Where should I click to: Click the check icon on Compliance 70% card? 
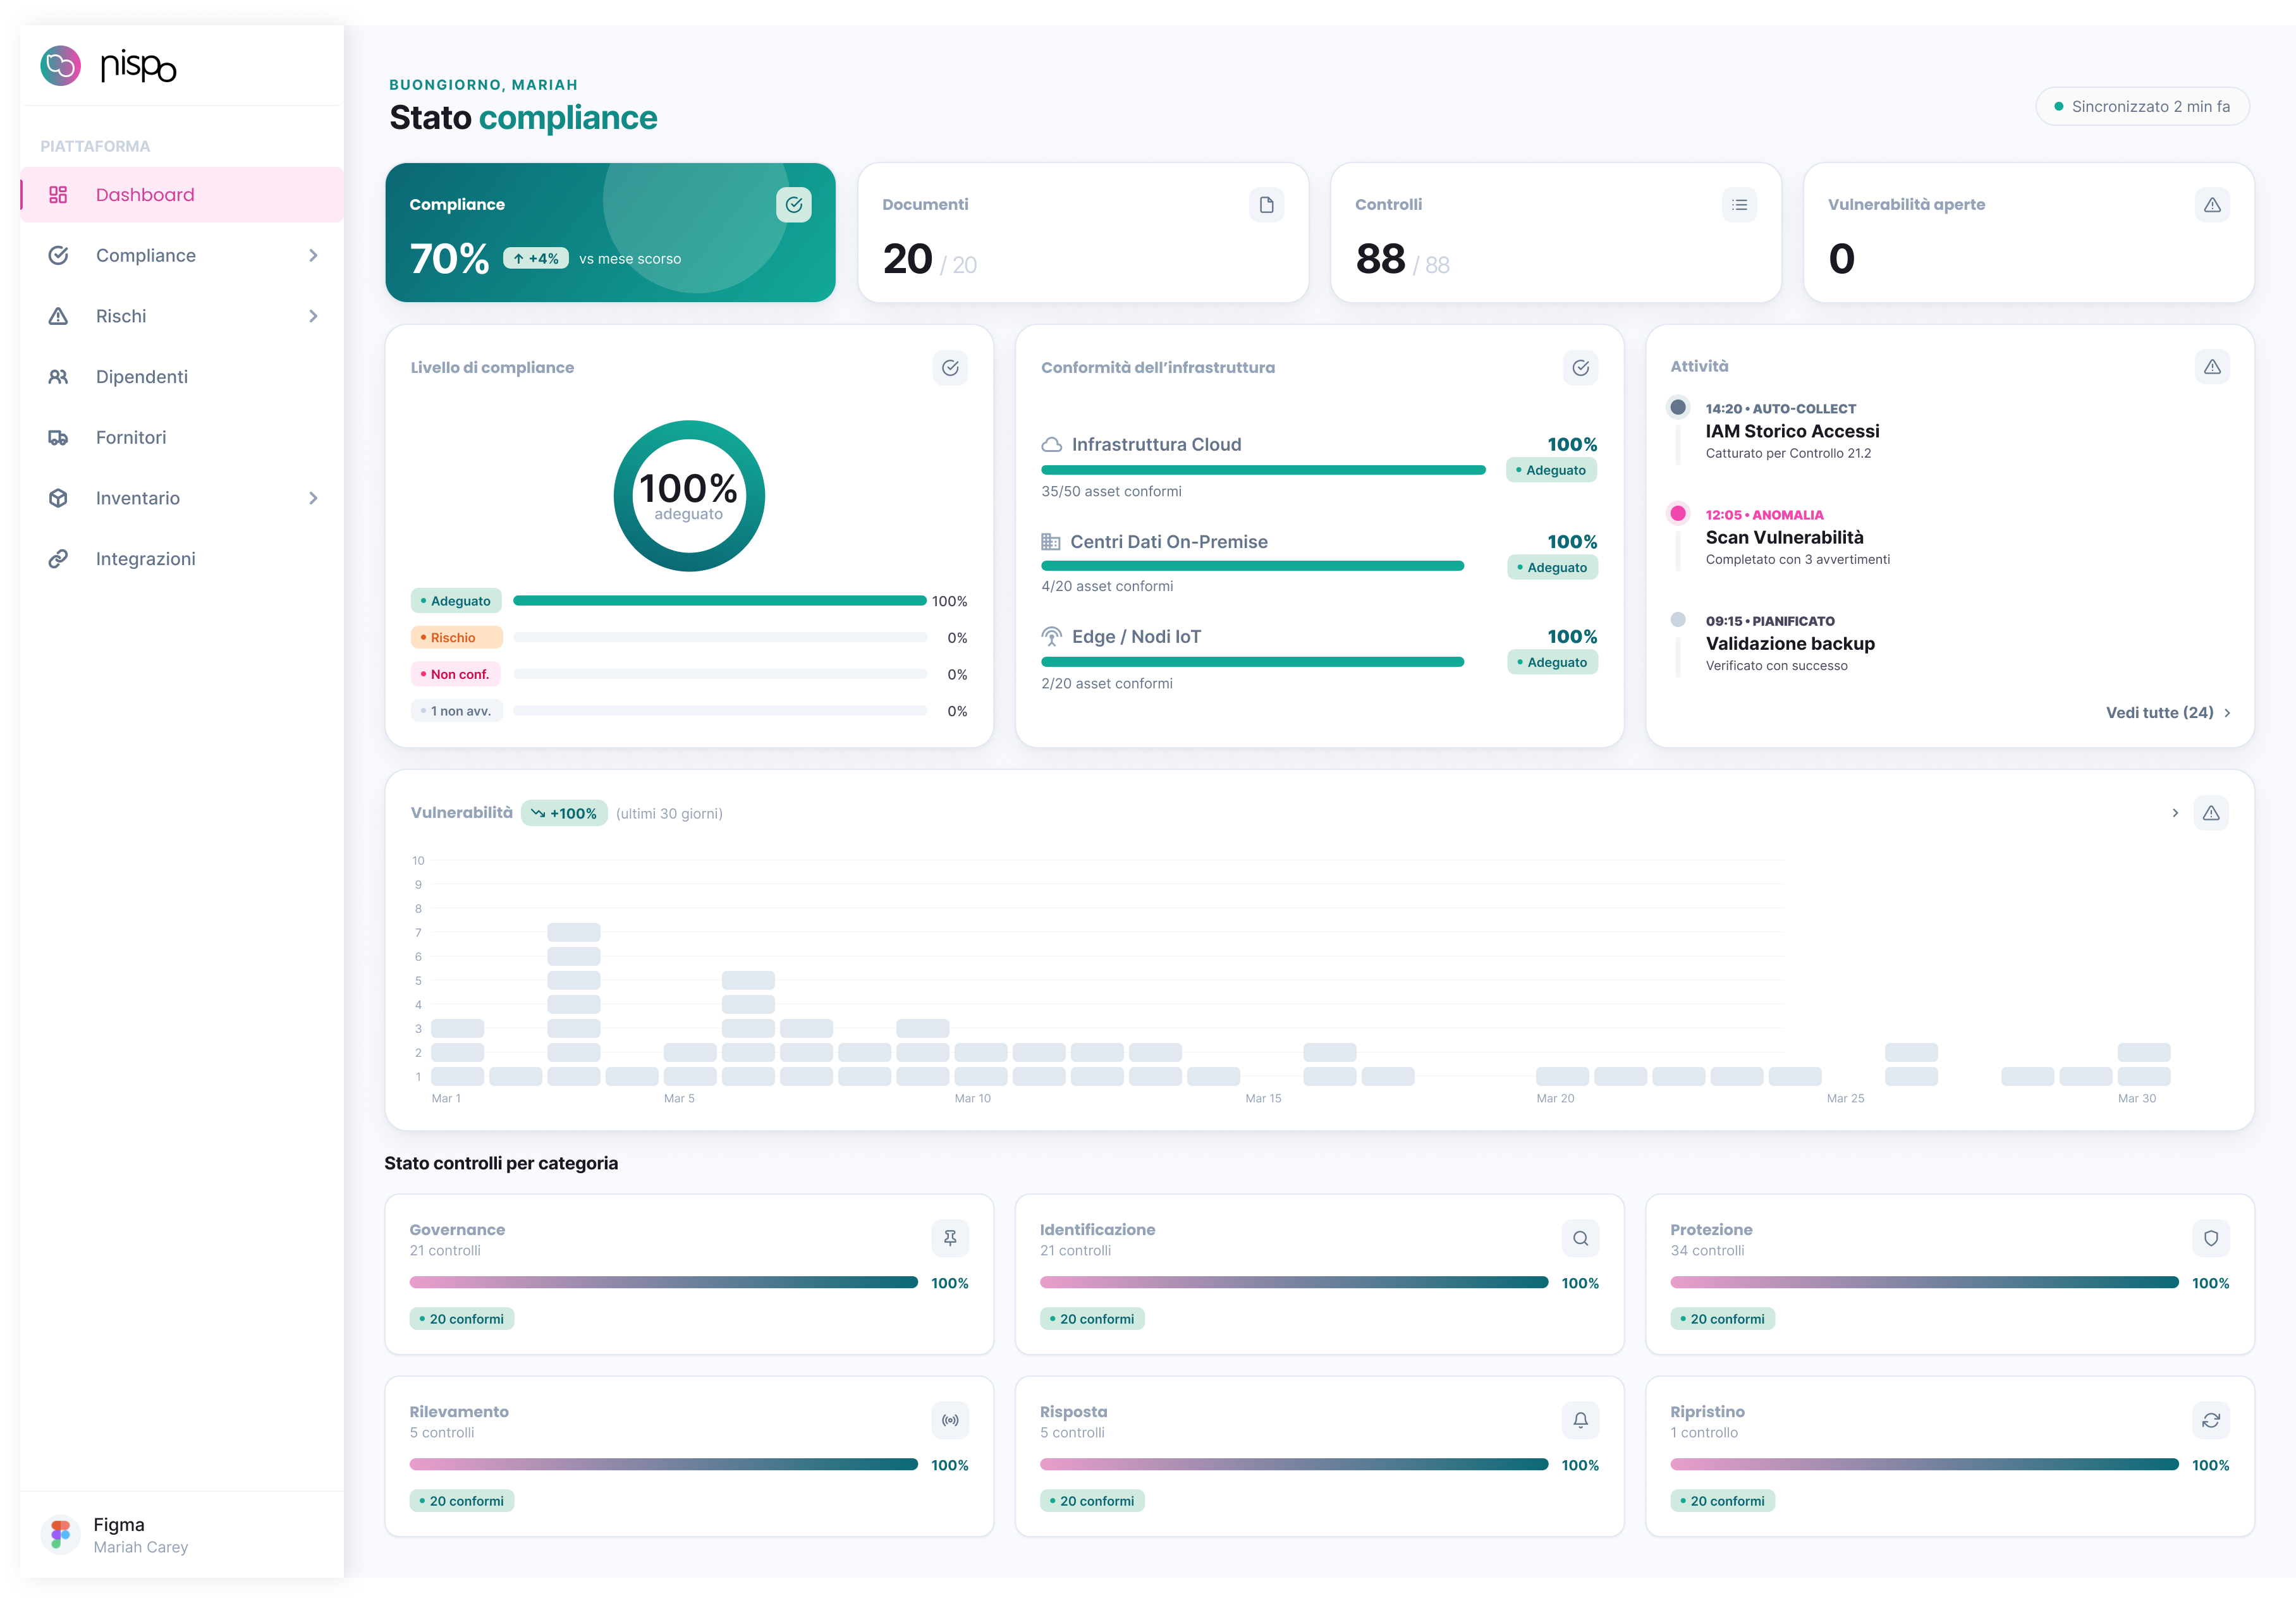pyautogui.click(x=793, y=205)
